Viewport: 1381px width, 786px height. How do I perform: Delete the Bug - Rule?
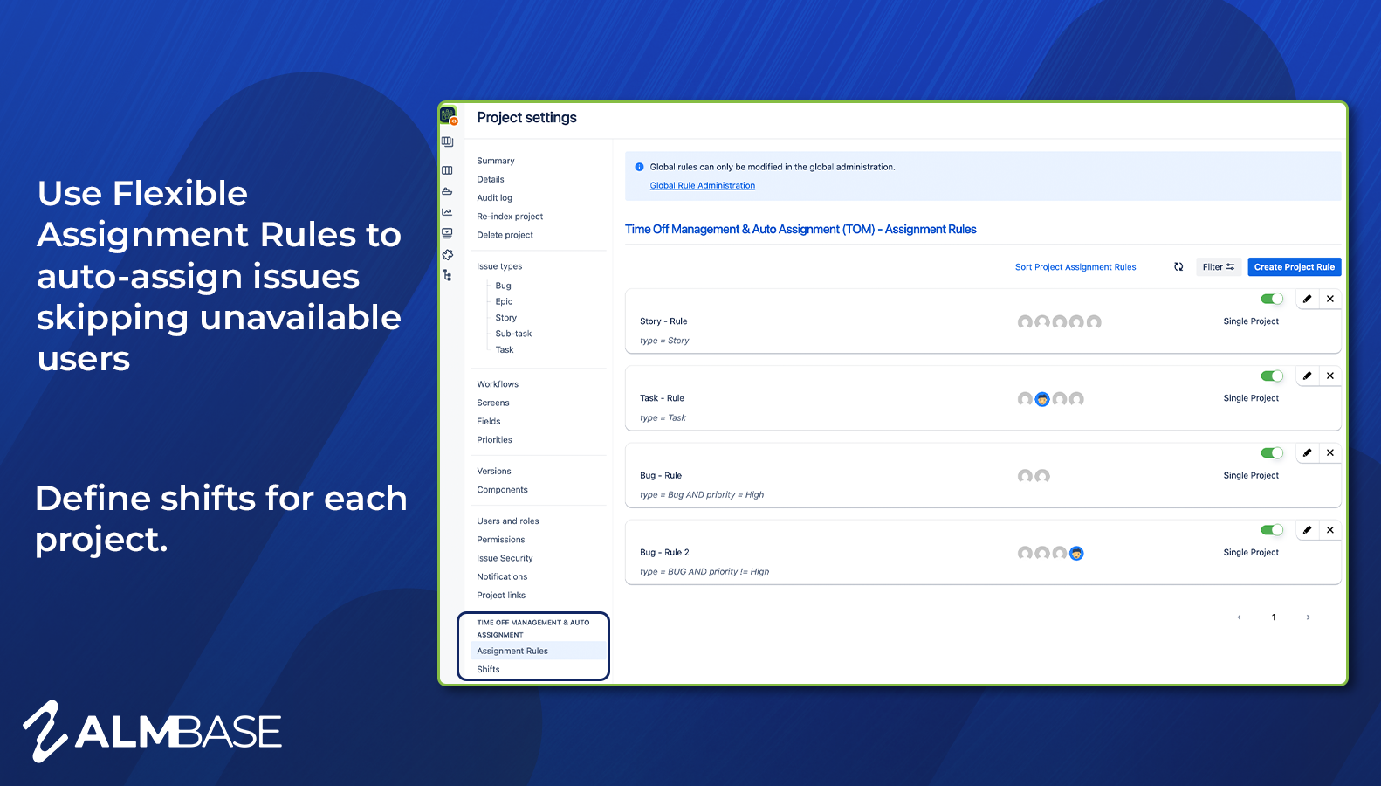(x=1330, y=452)
